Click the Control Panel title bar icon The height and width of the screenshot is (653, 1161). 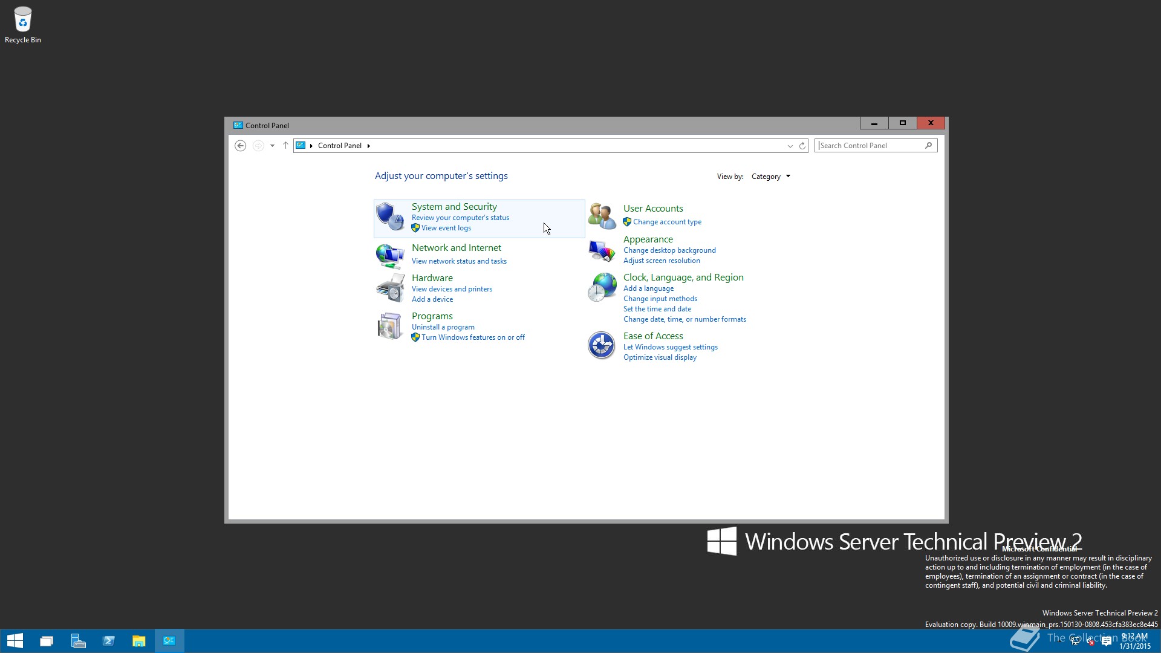click(x=238, y=125)
